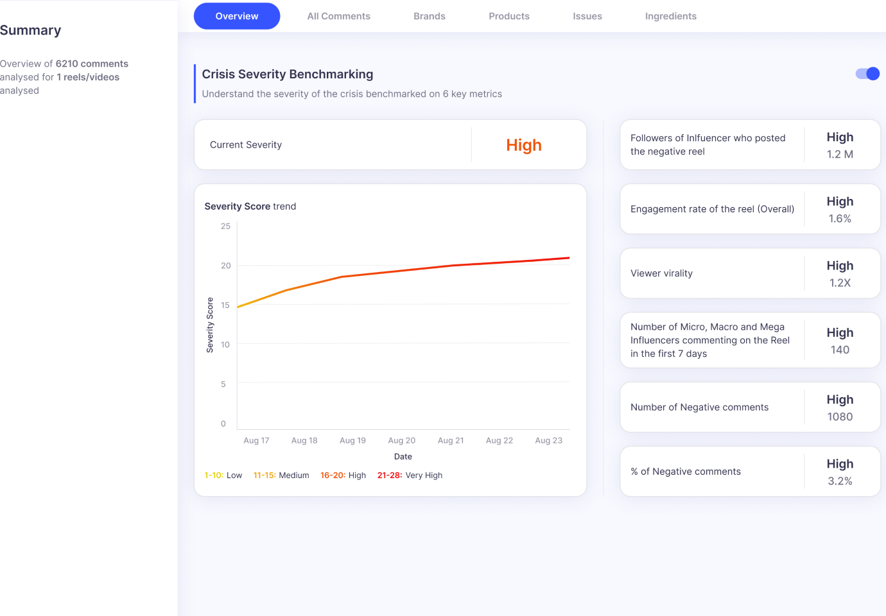886x616 pixels.
Task: Click the Medium severity legend entry
Action: 281,475
